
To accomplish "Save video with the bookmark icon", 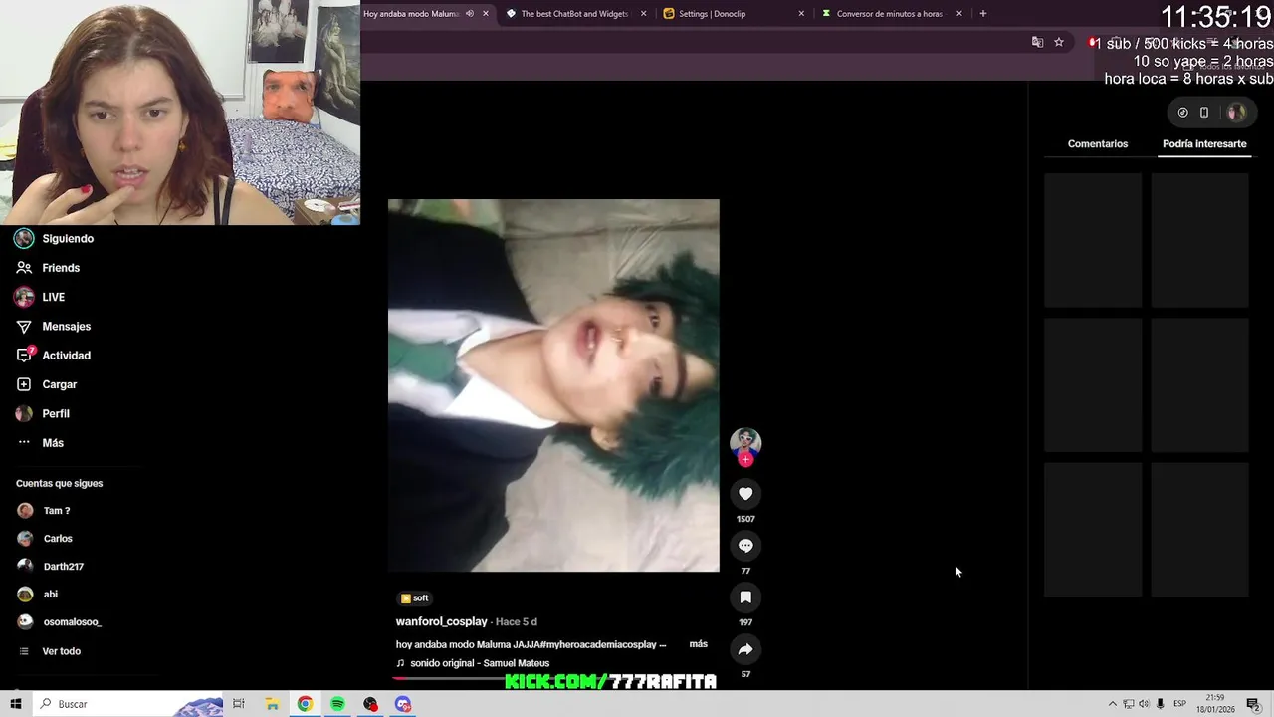I will [745, 597].
